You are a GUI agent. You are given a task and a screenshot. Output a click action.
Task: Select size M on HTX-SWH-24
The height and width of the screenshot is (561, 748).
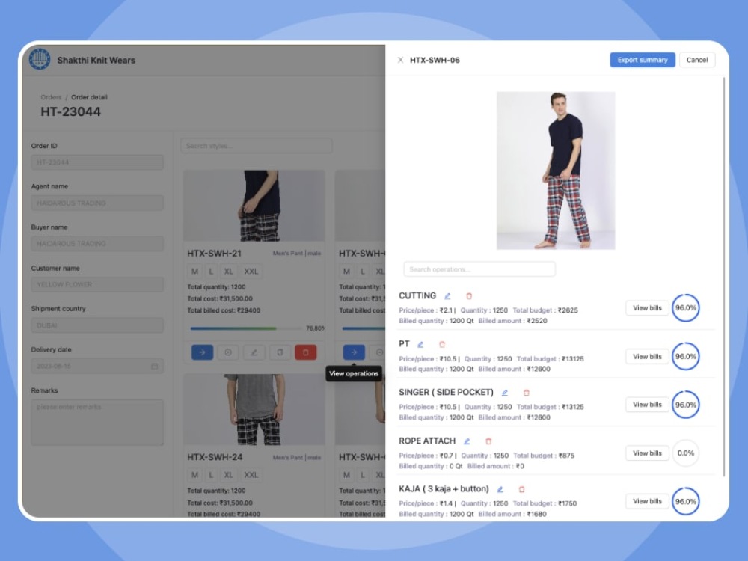click(x=194, y=475)
